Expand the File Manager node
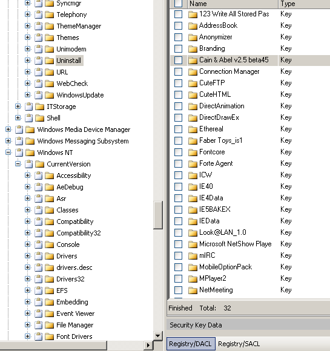This screenshot has height=351, width=330. (x=28, y=325)
